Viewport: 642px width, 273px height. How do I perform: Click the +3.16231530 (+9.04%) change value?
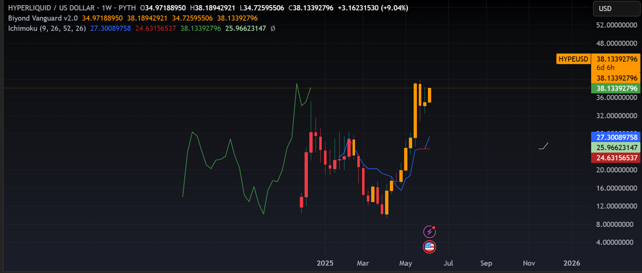373,8
